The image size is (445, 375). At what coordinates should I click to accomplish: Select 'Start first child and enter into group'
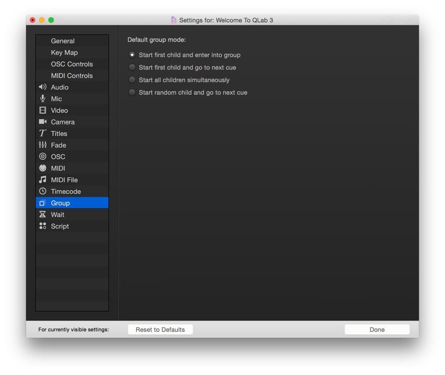[132, 55]
